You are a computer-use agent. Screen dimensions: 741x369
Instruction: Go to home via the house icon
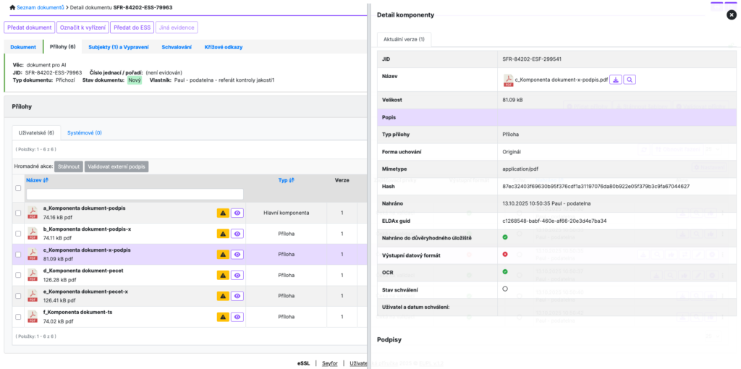coord(12,8)
